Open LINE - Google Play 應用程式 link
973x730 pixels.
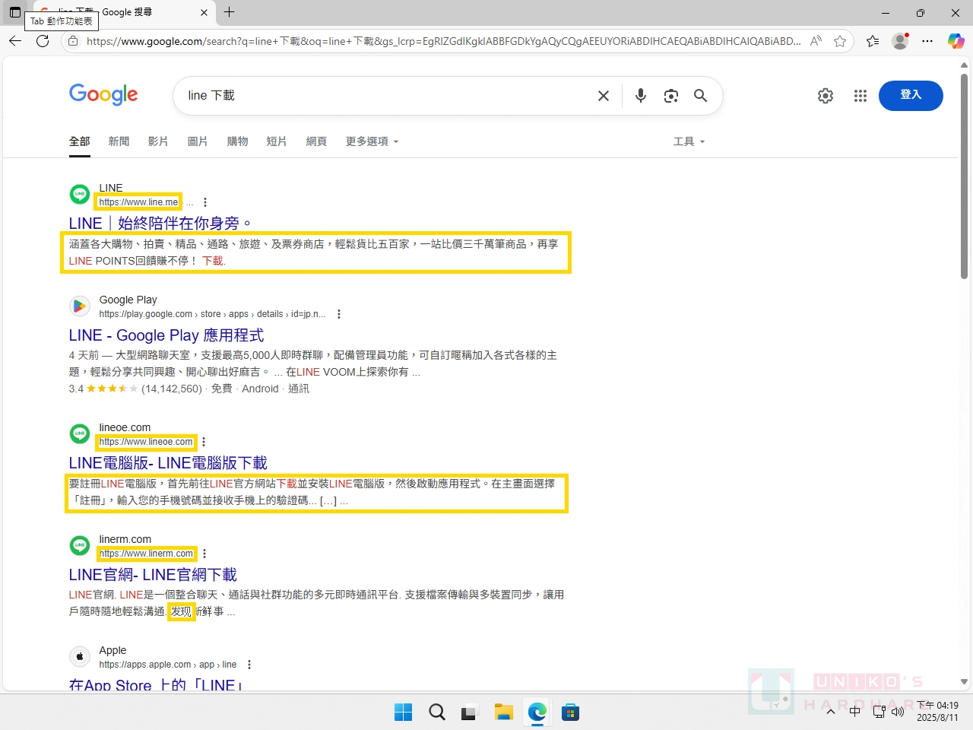[x=166, y=335]
